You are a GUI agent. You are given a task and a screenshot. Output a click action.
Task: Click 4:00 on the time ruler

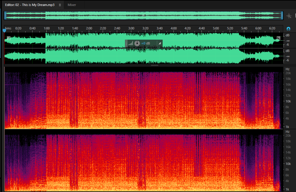[x=174, y=29]
